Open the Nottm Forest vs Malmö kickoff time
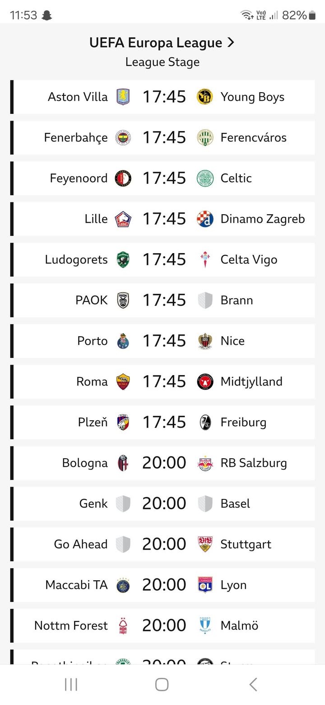The height and width of the screenshot is (705, 325). click(164, 625)
